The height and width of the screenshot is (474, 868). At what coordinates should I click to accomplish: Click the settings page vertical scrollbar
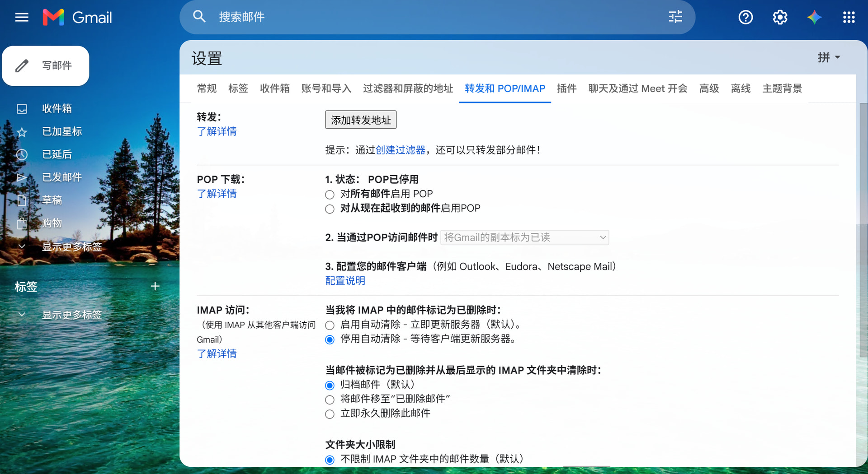click(863, 230)
